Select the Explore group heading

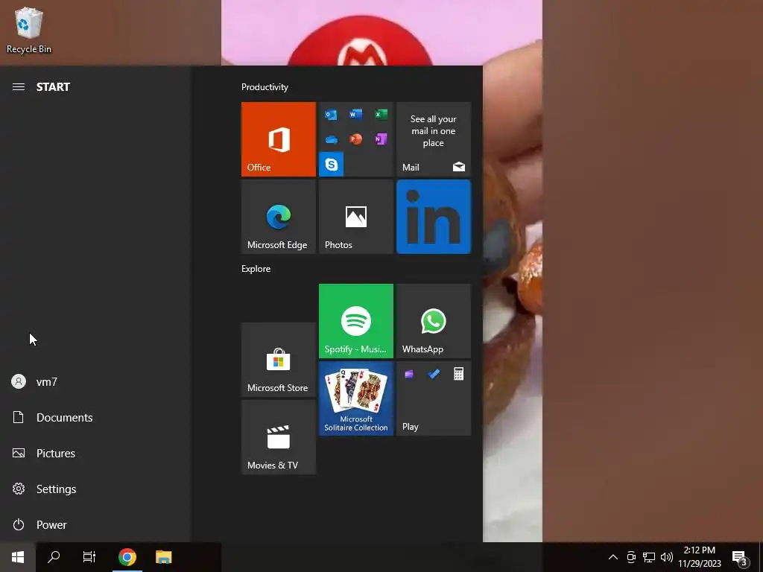256,268
